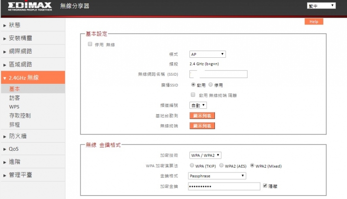Select the WPA2 (AES) radio button
Viewport: 347px width, 199px height.
[221, 165]
